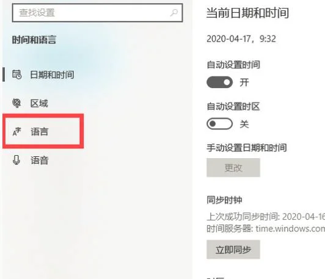Click the calendar-clock icon for 日期和时间
Image resolution: width=325 pixels, height=279 pixels.
pyautogui.click(x=16, y=74)
